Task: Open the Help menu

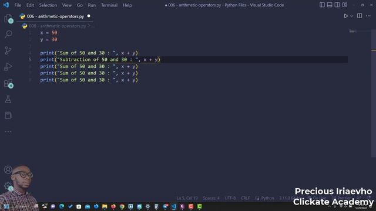Action: coord(127,5)
